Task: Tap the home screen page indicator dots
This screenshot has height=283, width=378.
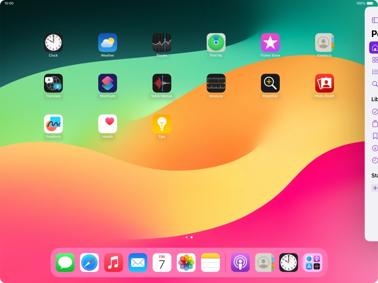Action: pyautogui.click(x=189, y=237)
